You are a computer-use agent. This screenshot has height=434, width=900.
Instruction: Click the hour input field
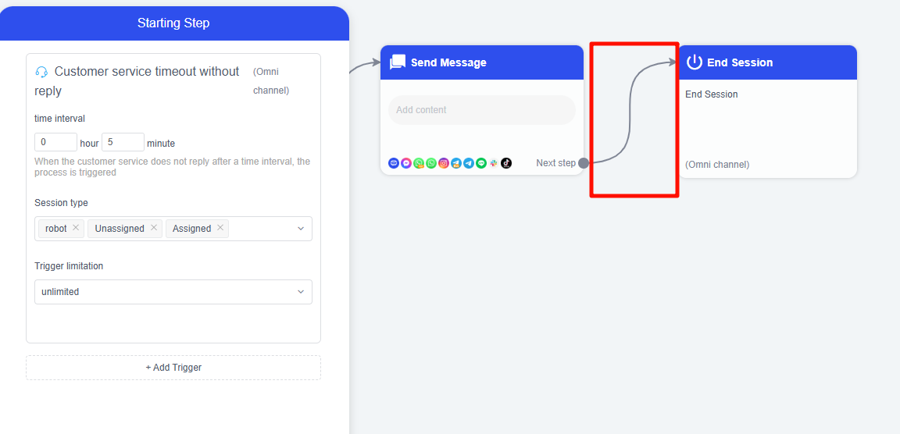click(x=55, y=142)
